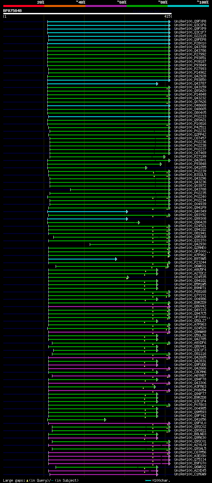This screenshot has width=212, height=483.
Task: Select label UniRef100_P93848
Action: pos(190,164)
